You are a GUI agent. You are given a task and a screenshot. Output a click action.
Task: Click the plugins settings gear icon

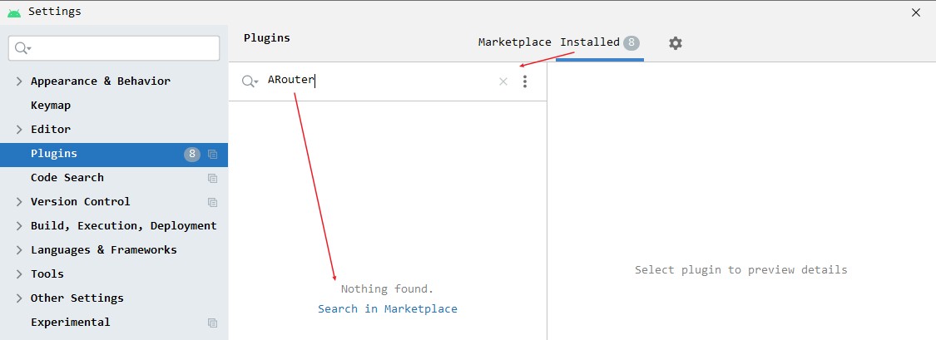pyautogui.click(x=676, y=43)
